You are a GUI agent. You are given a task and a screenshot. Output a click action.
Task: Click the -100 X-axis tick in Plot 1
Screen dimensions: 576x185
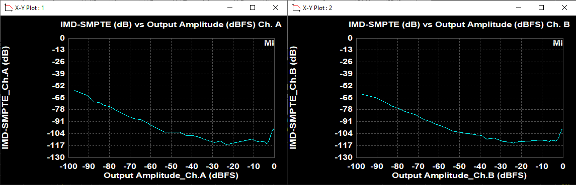pos(68,166)
